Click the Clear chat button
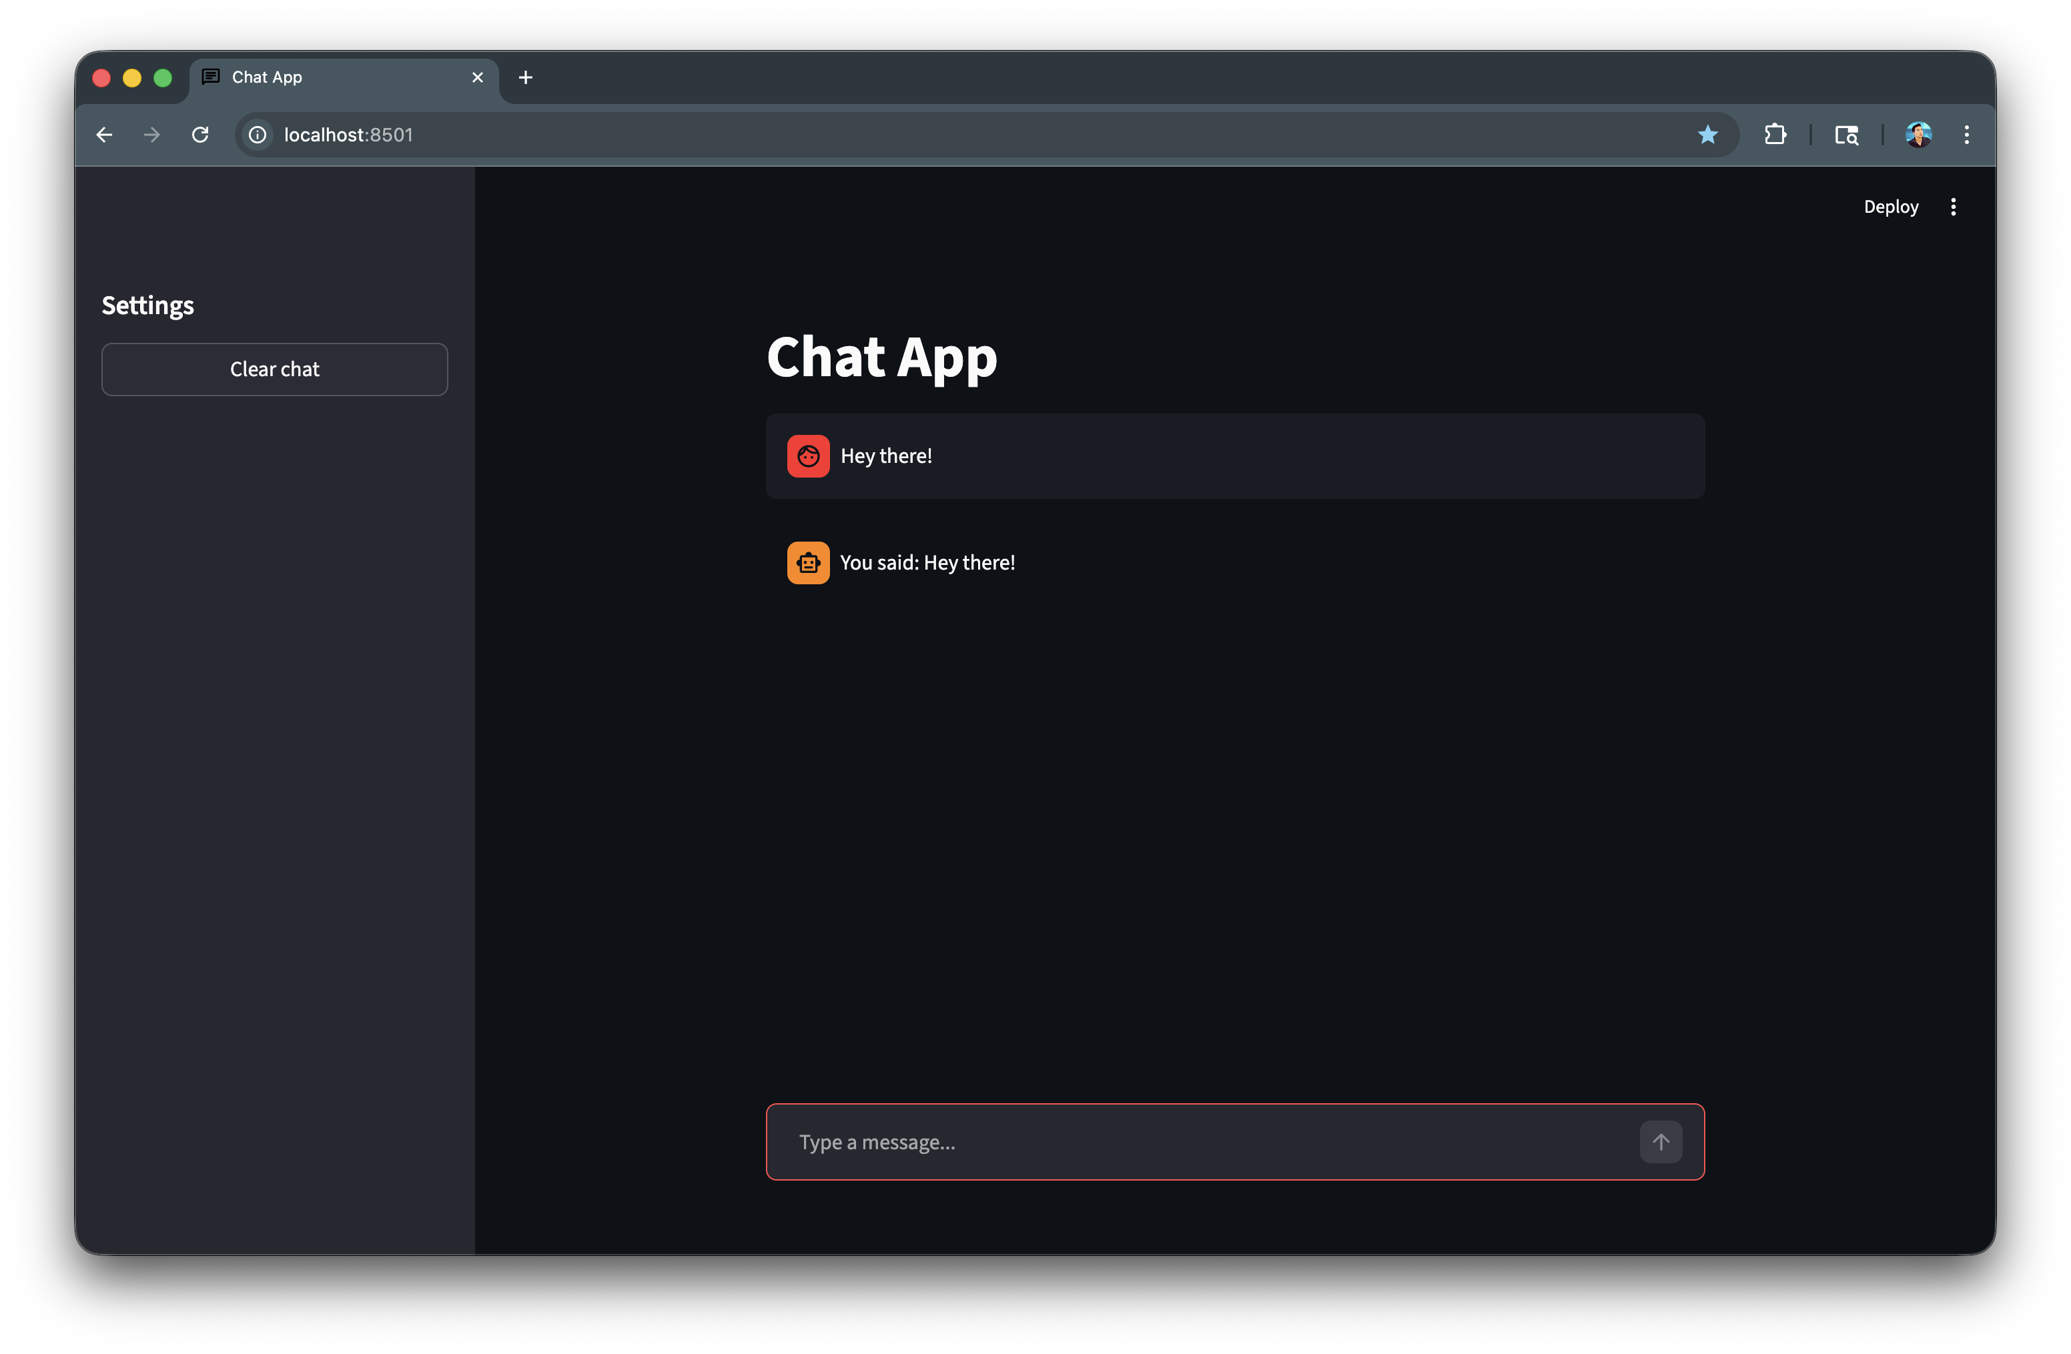The height and width of the screenshot is (1354, 2071). tap(274, 370)
